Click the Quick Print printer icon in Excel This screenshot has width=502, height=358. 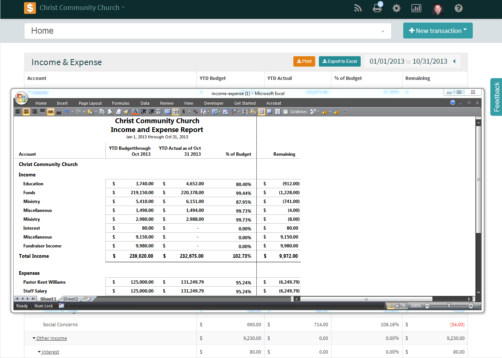[119, 112]
